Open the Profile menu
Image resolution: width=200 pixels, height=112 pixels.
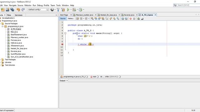47,5
